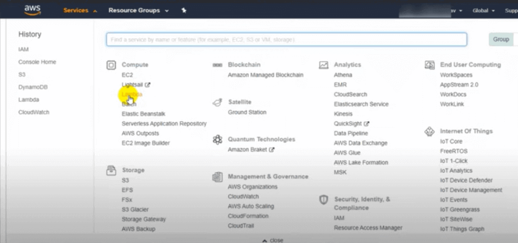
Task: Open Lambda from History list
Action: pyautogui.click(x=29, y=100)
